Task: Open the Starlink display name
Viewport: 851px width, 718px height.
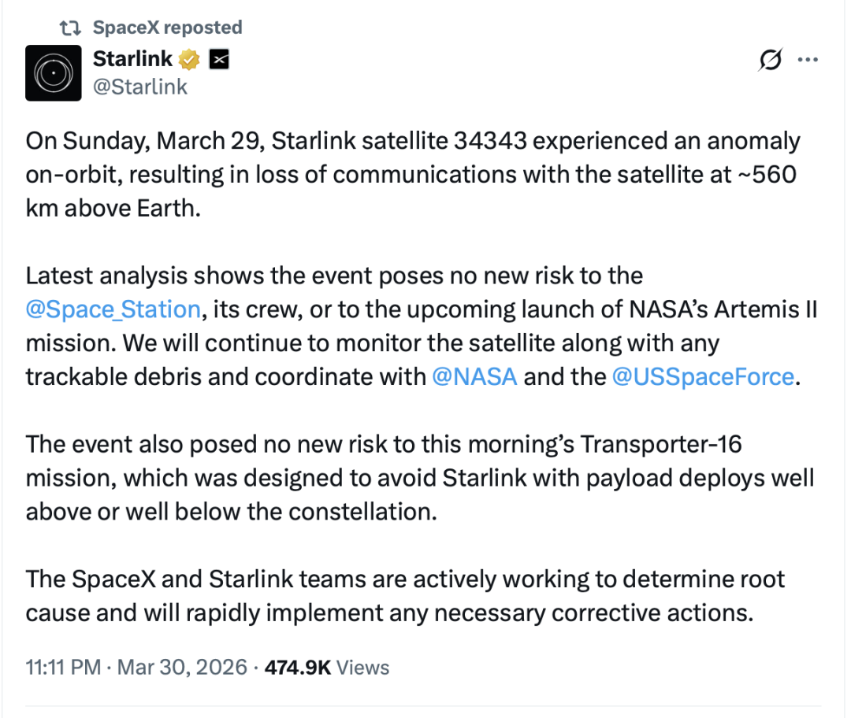Action: click(x=132, y=58)
